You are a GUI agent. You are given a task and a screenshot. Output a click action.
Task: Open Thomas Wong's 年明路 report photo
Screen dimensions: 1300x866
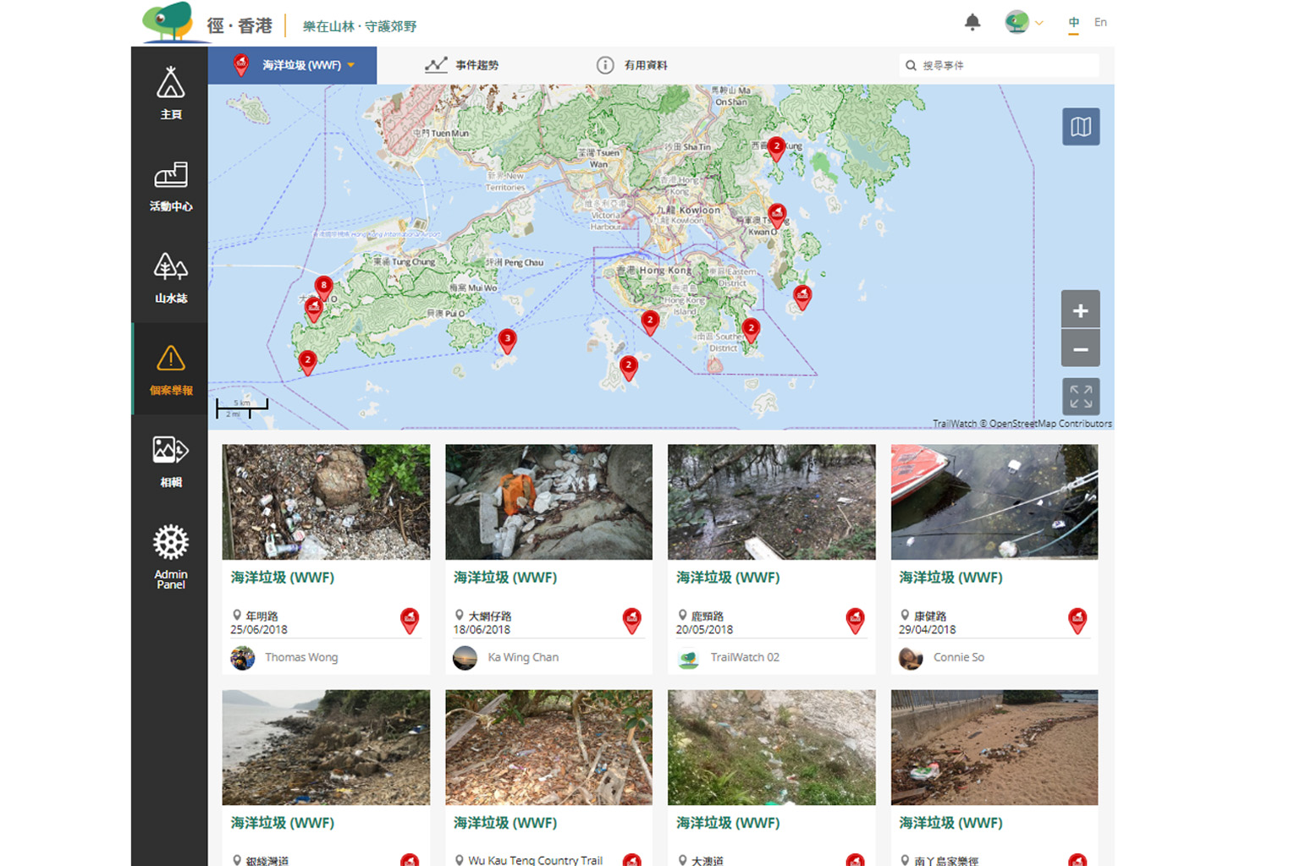pyautogui.click(x=326, y=502)
